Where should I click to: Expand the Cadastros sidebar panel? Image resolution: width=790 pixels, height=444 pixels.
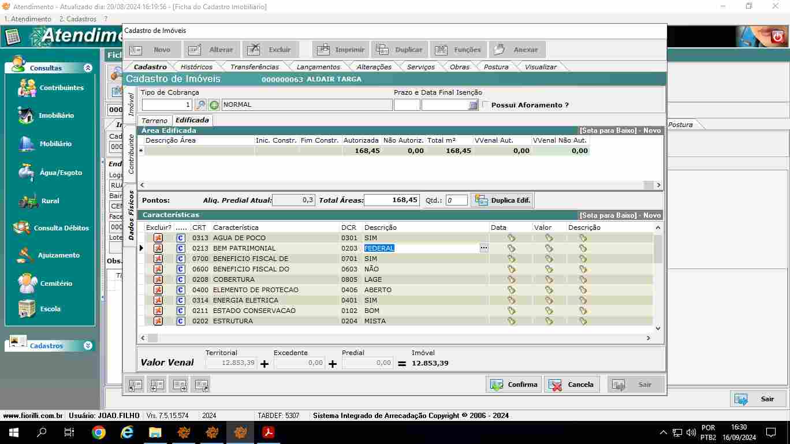tap(88, 346)
